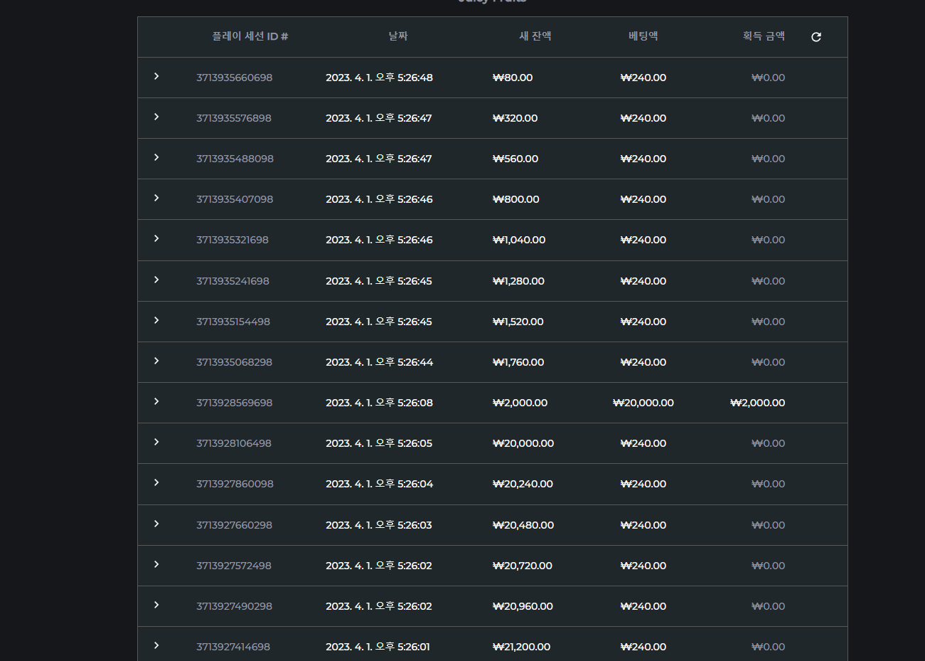
Task: Click the ₩21,200.00 balance cell
Action: [521, 647]
